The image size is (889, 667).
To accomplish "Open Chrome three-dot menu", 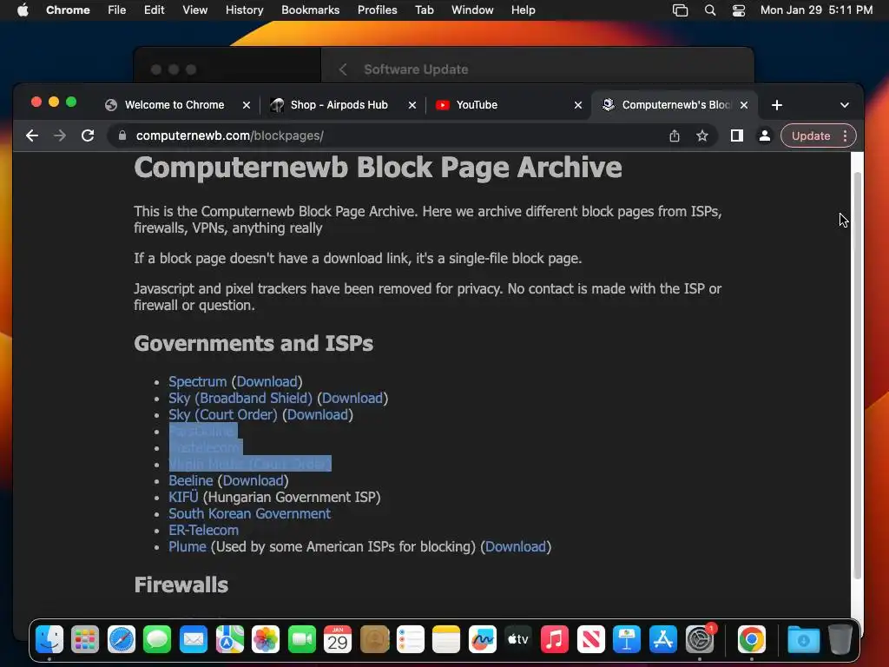I will tap(845, 135).
